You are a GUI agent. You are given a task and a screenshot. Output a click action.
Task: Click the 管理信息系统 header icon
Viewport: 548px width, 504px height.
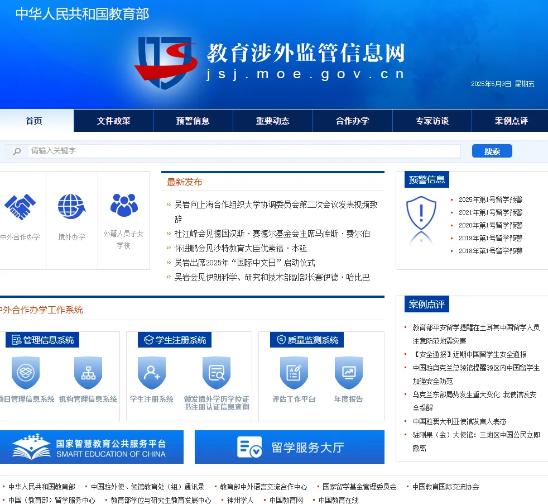tap(16, 340)
